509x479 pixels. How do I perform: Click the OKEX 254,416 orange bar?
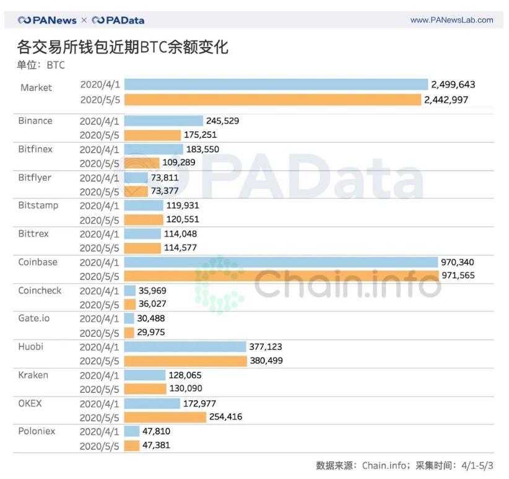(x=165, y=417)
